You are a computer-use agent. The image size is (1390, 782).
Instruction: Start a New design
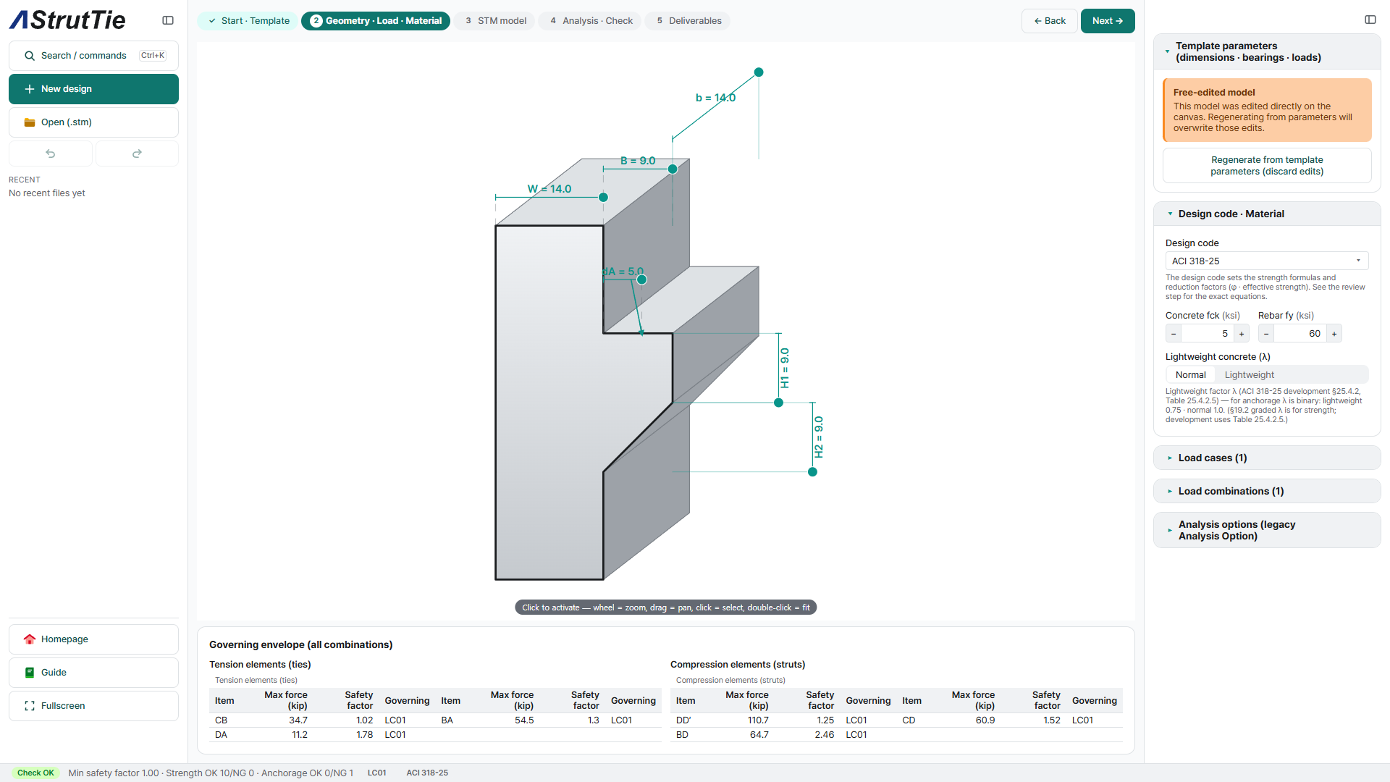point(93,89)
